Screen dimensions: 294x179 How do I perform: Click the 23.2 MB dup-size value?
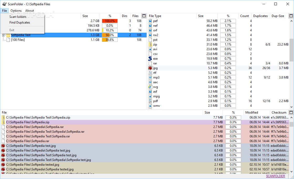pyautogui.click(x=283, y=44)
